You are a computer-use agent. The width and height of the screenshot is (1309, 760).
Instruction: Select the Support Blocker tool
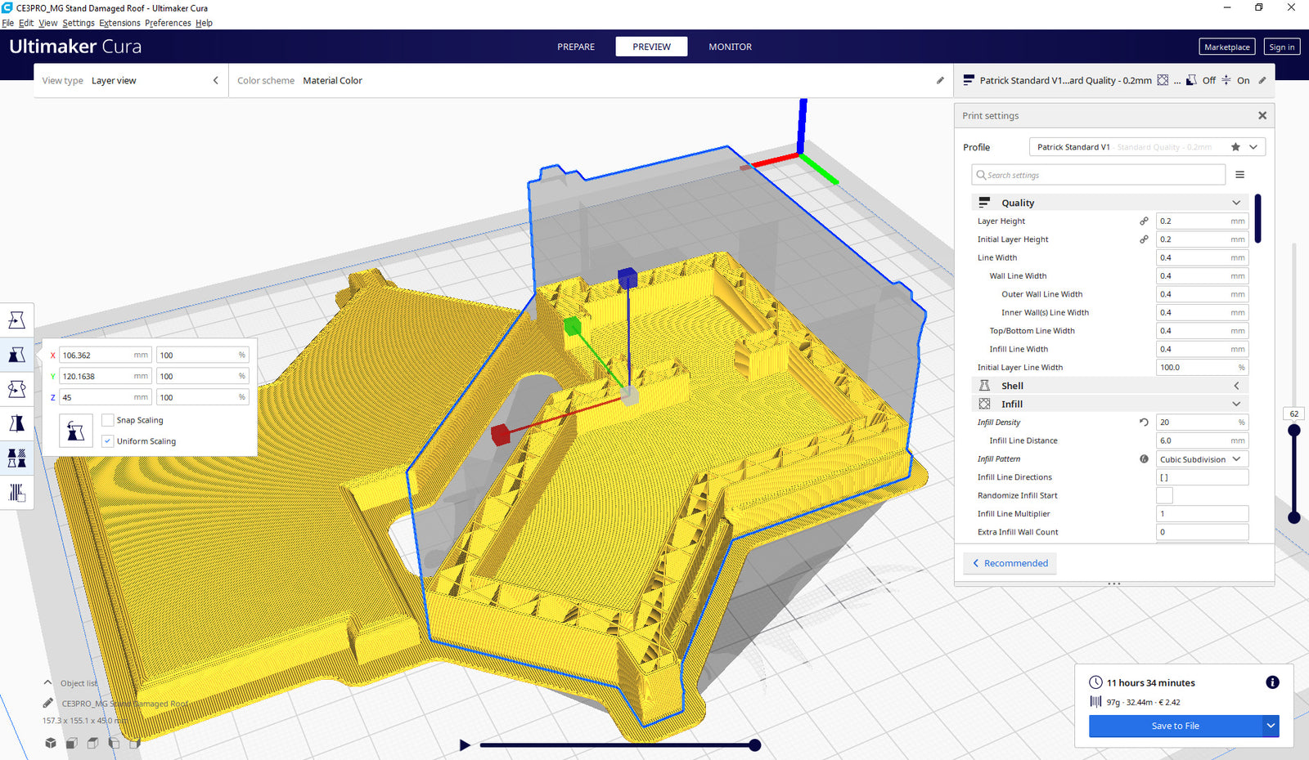[x=16, y=492]
